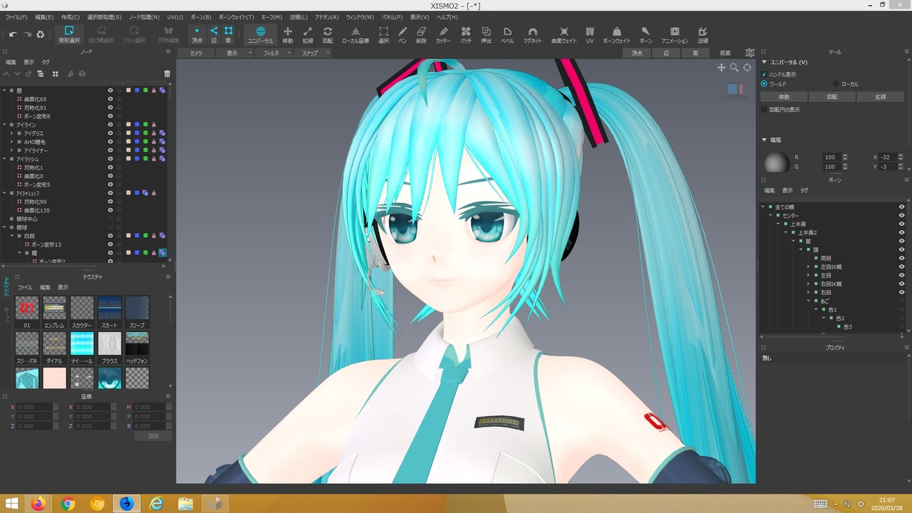Undo the last action with the undo arrow
The height and width of the screenshot is (513, 912).
tap(13, 34)
